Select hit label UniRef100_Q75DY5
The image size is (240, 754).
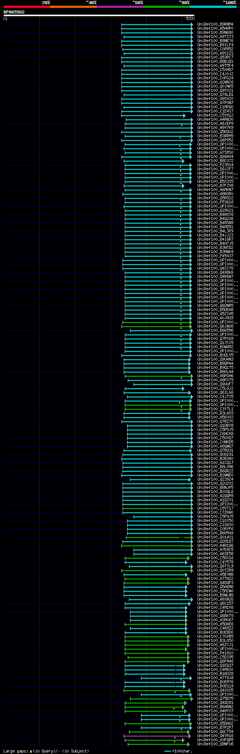(x=215, y=699)
